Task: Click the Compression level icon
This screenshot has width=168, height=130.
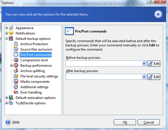Action: 16,60
